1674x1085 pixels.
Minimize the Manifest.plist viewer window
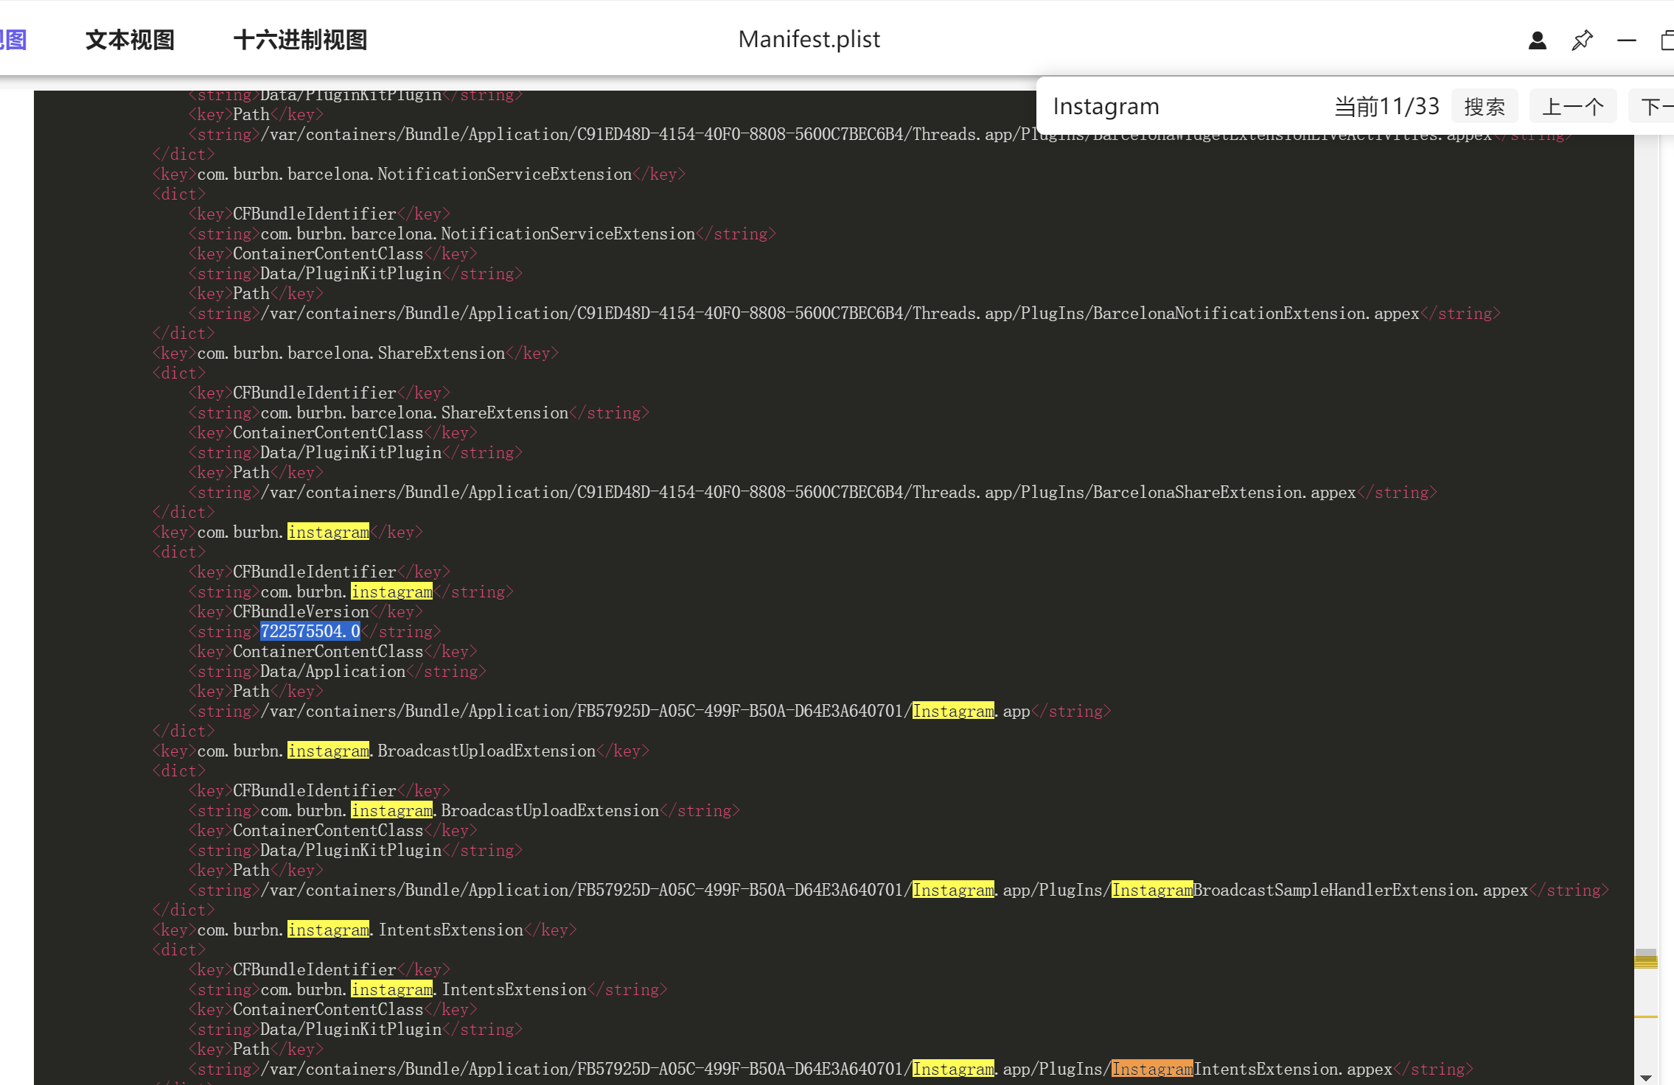pos(1626,41)
